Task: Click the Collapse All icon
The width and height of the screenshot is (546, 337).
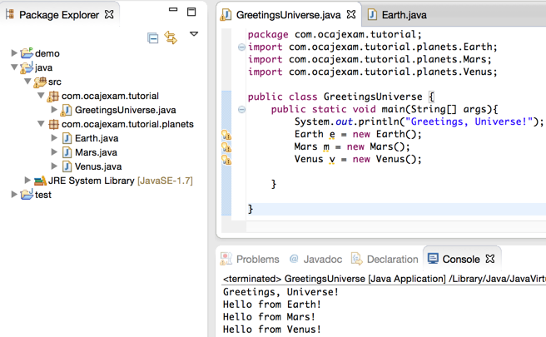Action: (x=152, y=37)
